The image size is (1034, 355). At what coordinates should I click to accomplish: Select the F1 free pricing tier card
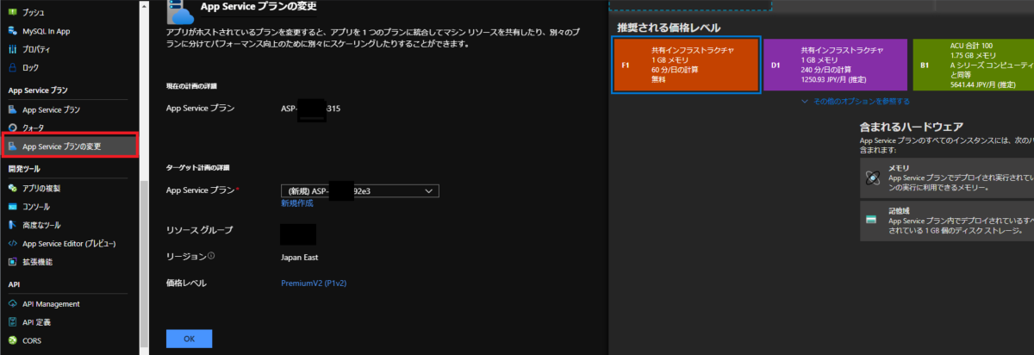[x=686, y=65]
